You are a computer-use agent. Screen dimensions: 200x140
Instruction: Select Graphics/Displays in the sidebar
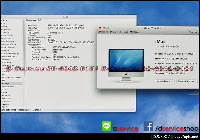[x=10, y=53]
